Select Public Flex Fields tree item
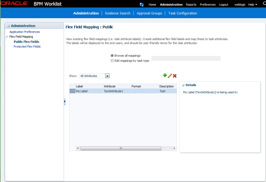 (26, 42)
